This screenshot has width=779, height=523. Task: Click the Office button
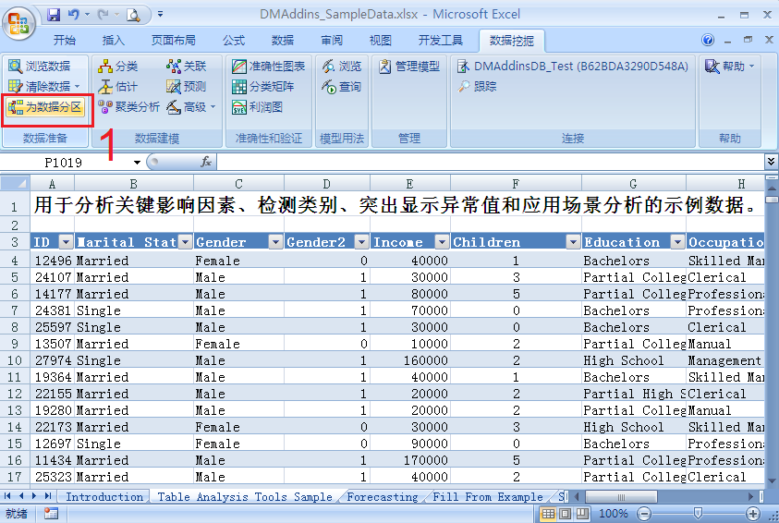pyautogui.click(x=18, y=18)
